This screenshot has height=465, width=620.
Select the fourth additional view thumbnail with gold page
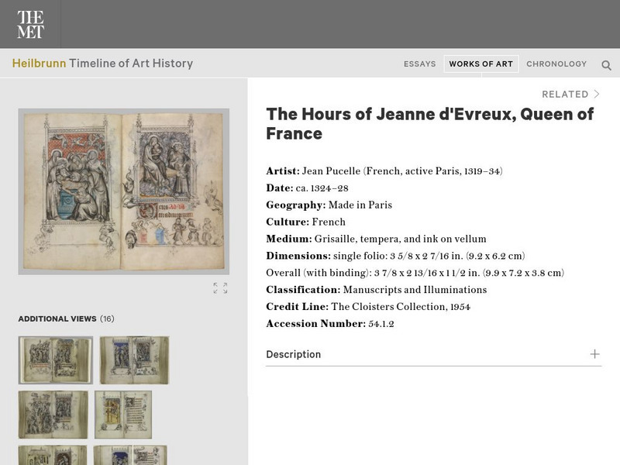tap(123, 415)
